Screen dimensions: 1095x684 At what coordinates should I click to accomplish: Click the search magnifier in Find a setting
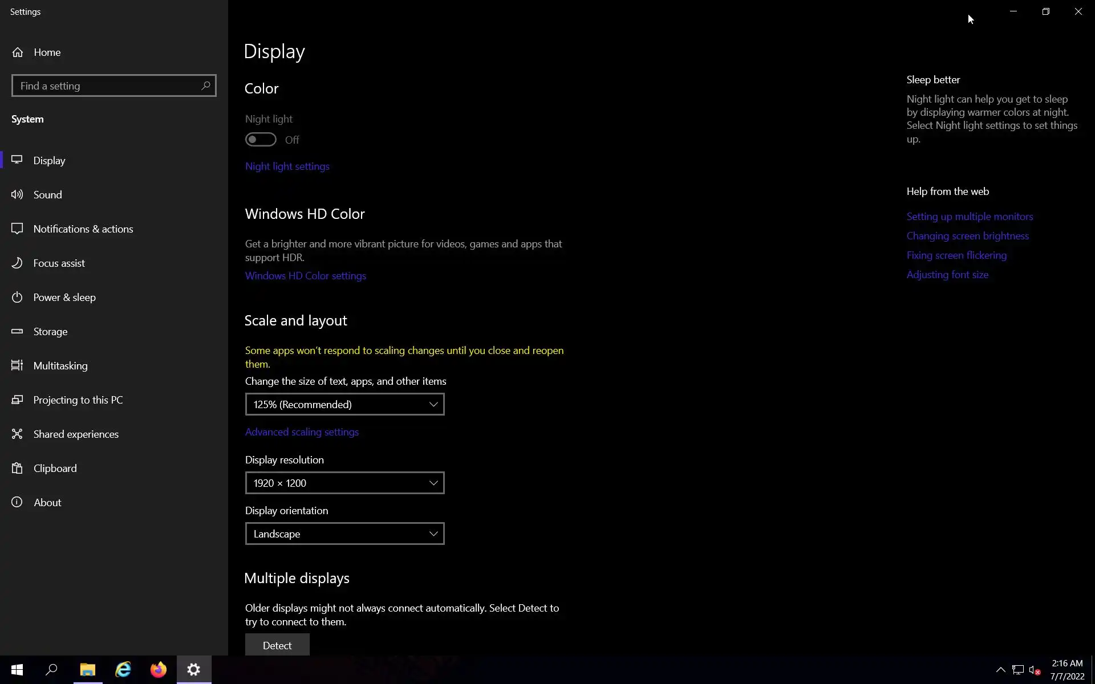205,85
